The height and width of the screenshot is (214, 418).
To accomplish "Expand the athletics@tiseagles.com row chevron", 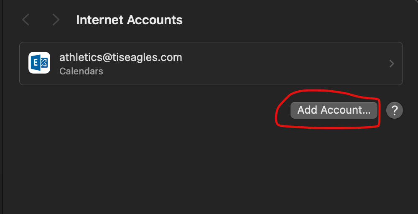I will [392, 64].
